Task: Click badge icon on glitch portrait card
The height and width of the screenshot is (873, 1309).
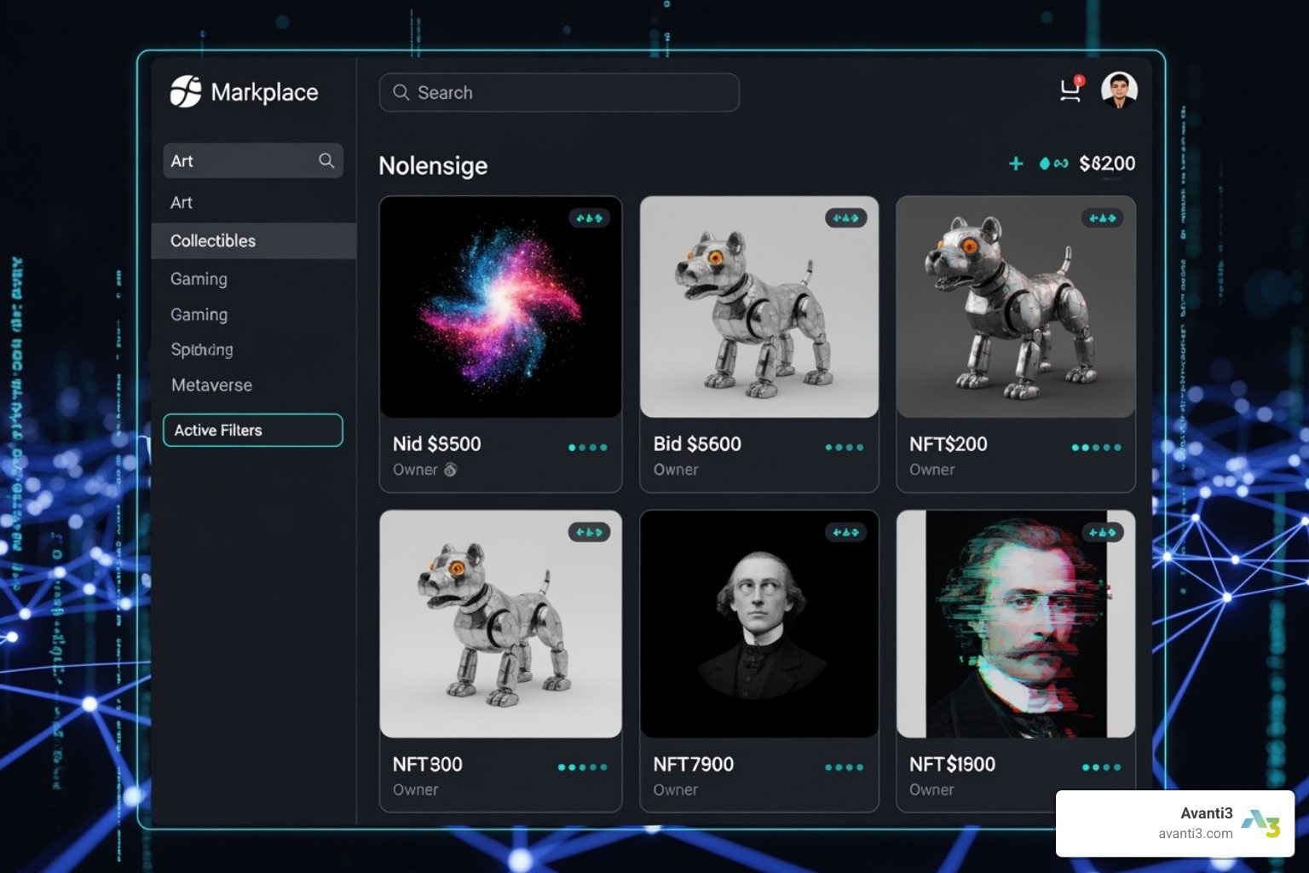Action: click(x=1102, y=533)
